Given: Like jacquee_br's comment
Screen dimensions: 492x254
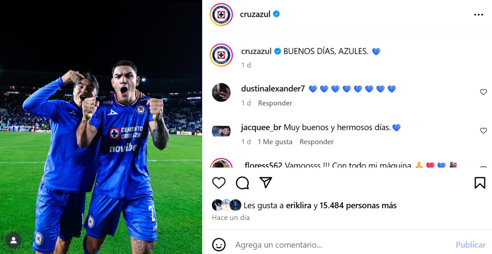Looking at the screenshot, I should [483, 131].
